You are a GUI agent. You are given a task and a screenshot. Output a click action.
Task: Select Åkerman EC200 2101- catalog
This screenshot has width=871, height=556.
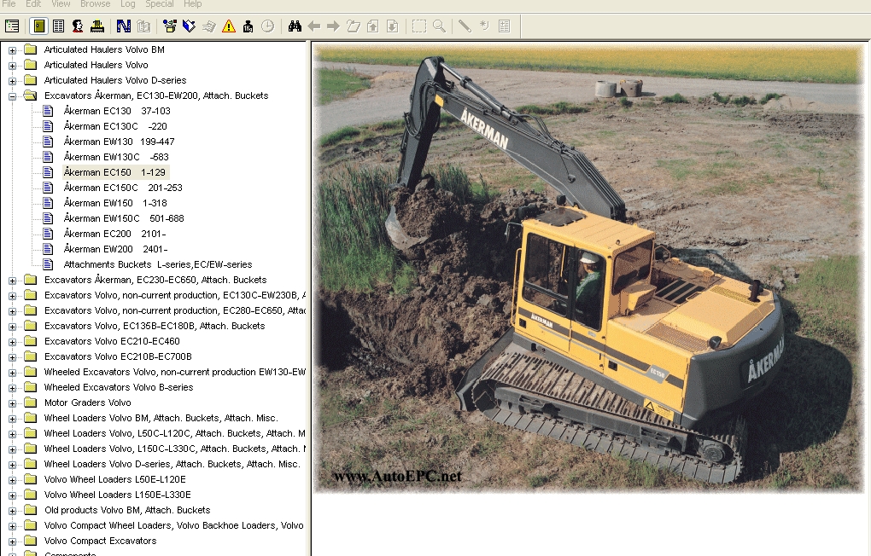click(x=115, y=234)
